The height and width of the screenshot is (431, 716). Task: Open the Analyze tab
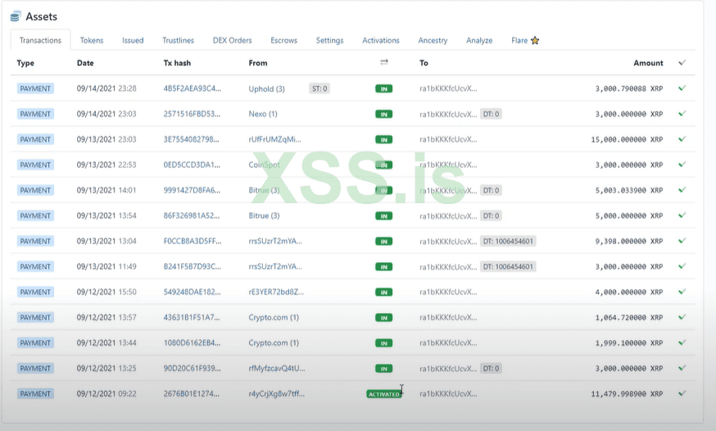tap(479, 40)
